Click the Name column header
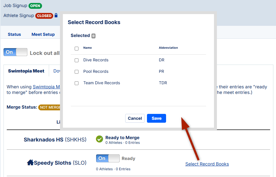276x177 pixels. (x=88, y=48)
